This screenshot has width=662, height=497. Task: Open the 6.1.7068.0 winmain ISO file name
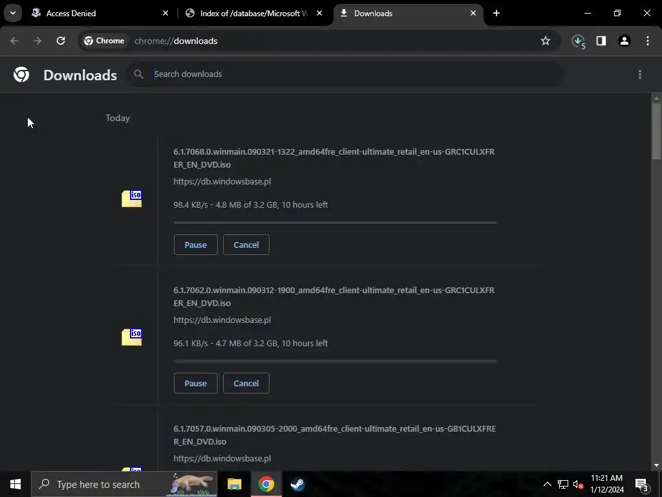point(334,158)
